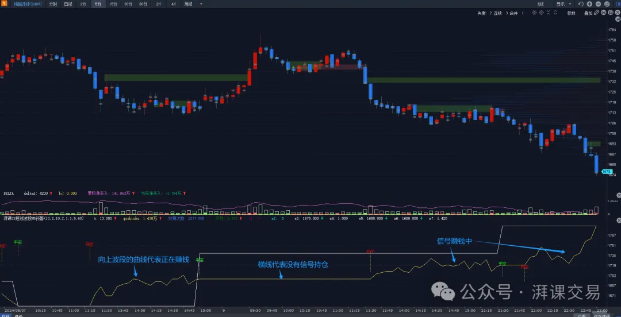The image size is (621, 317).
Task: Select the 30分 timeframe tab
Action: pyautogui.click(x=128, y=4)
